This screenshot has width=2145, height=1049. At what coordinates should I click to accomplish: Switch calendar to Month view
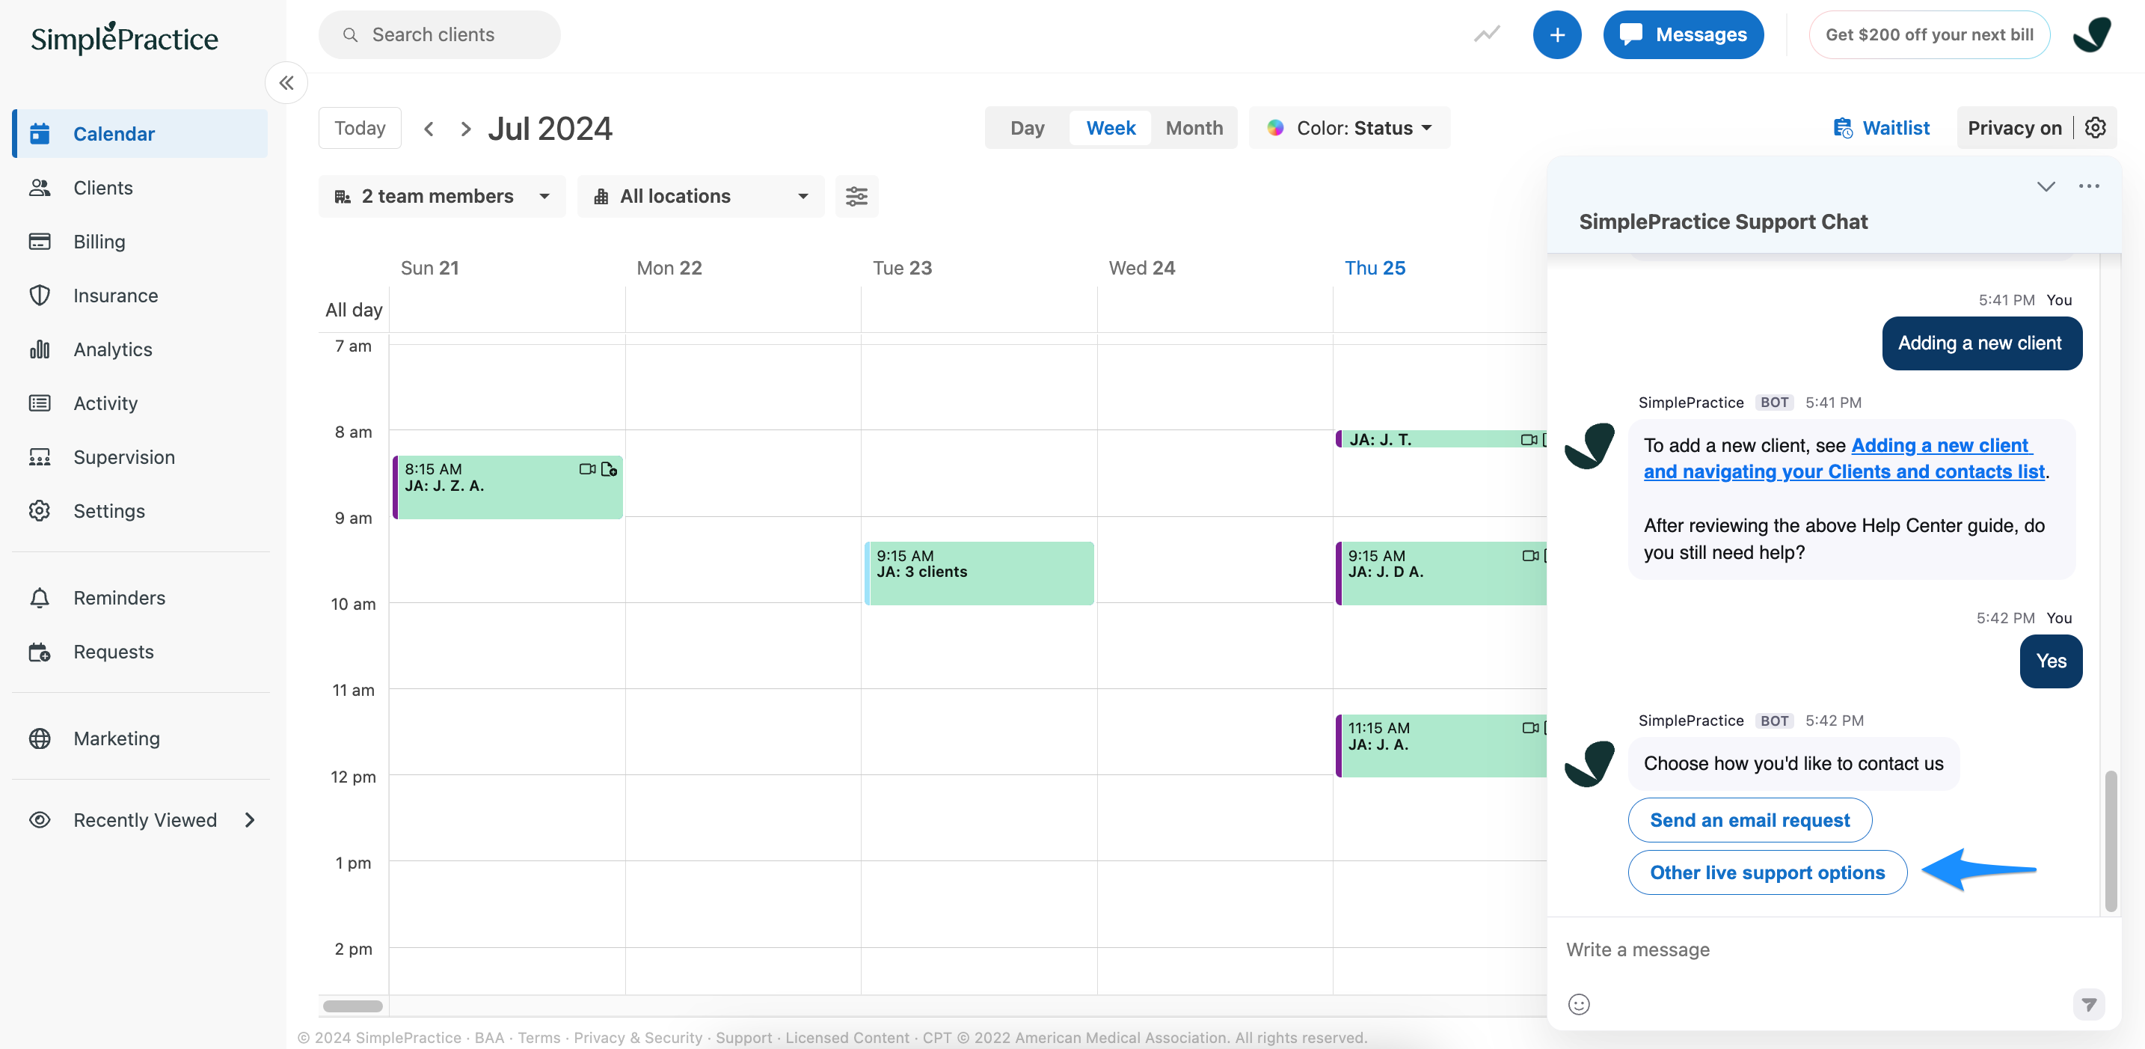pos(1193,127)
